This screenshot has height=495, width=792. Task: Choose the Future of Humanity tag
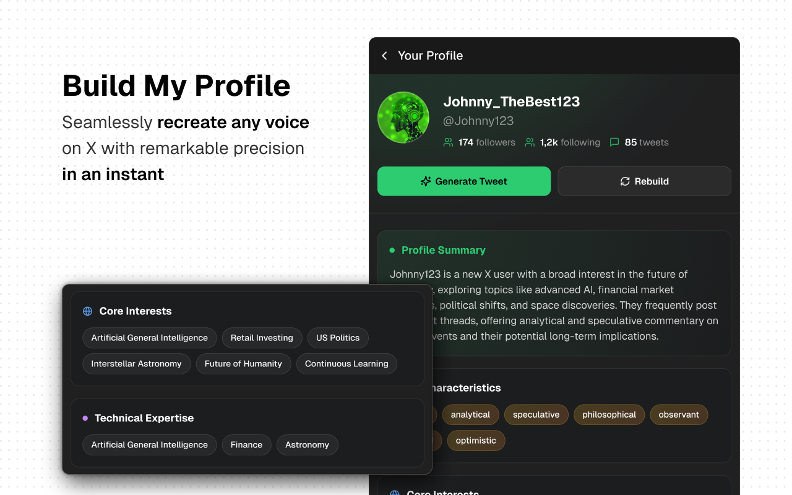point(243,364)
